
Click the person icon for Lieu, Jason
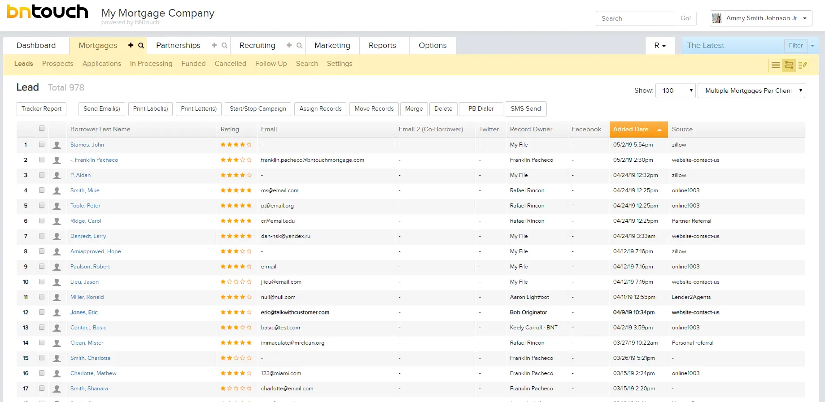(57, 282)
